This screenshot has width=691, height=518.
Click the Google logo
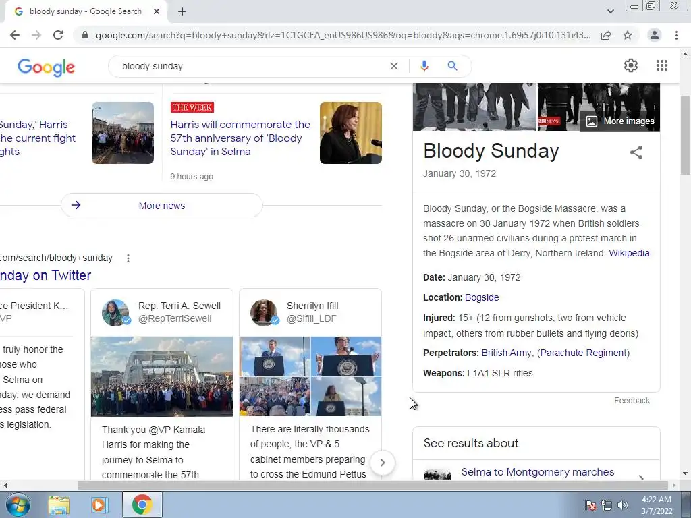[x=47, y=67]
